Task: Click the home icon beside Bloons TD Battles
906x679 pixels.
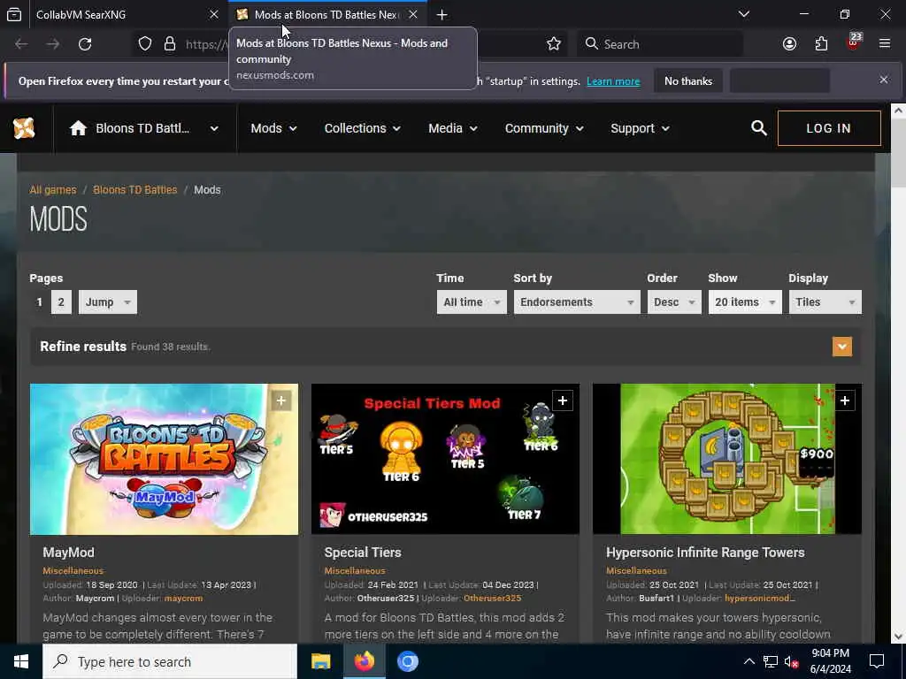Action: [78, 128]
